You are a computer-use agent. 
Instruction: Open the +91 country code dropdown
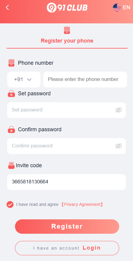tap(24, 80)
